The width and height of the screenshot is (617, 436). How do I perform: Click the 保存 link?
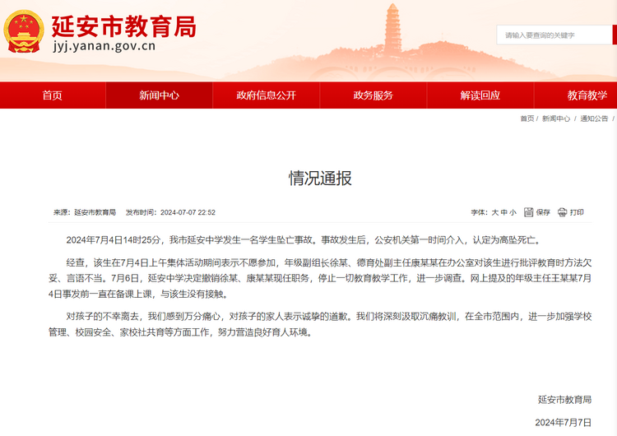(x=543, y=212)
